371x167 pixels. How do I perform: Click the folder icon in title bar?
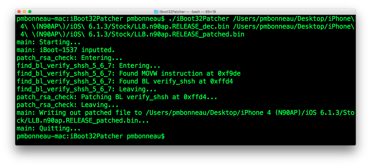156,12
